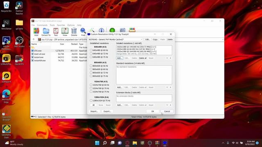
Task: Enable 1280x1024 @ 75 Hz checkbox
Action: [x=91, y=100]
